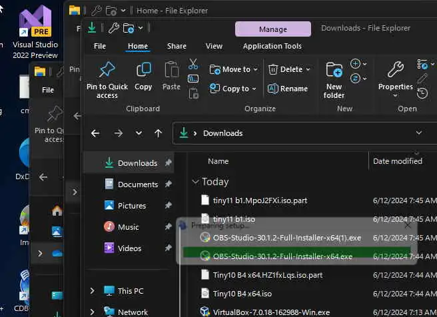Create a New folder
437x317 pixels.
click(334, 80)
